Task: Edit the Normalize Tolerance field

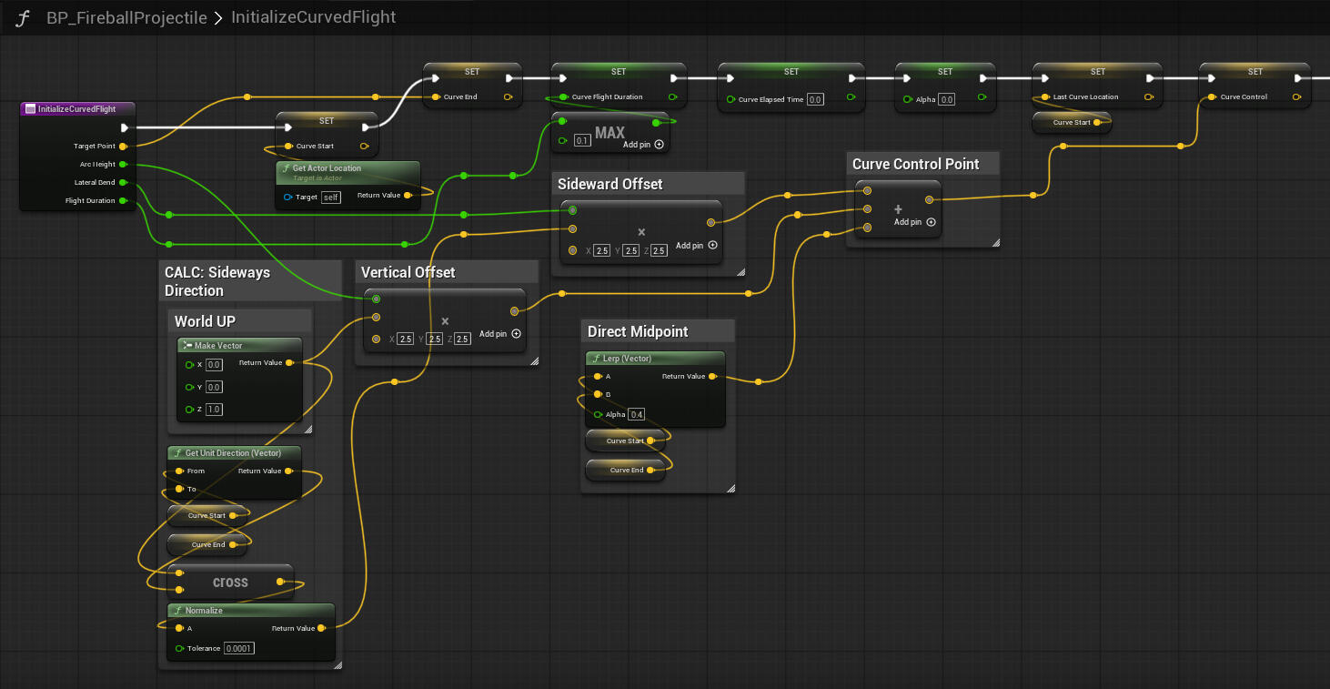Action: pos(239,648)
